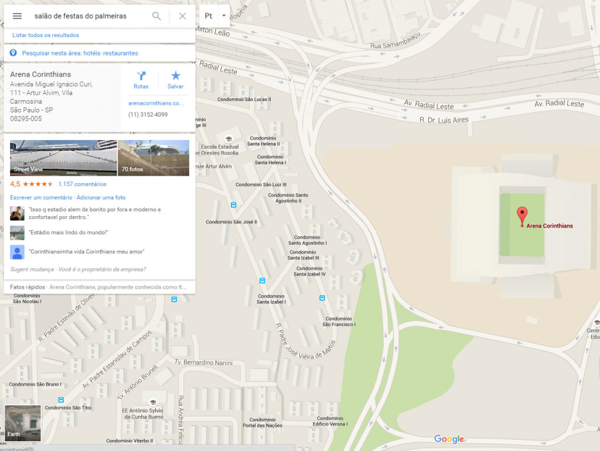Click transit stop icon near Condomínio São José II

(233, 205)
